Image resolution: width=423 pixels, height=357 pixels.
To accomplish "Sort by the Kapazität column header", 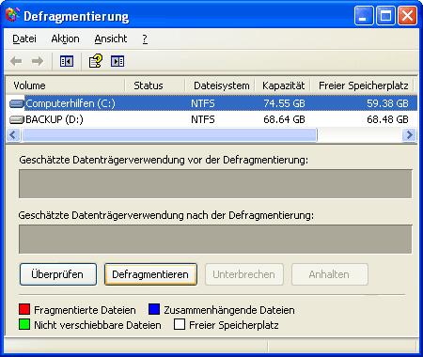I will (283, 85).
